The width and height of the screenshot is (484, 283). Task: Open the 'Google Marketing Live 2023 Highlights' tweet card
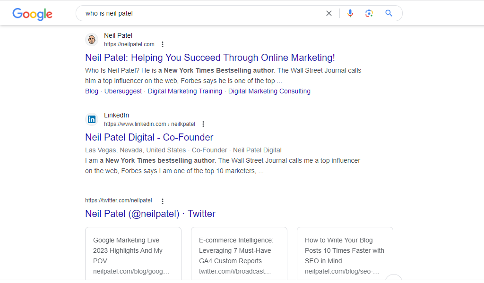133,254
